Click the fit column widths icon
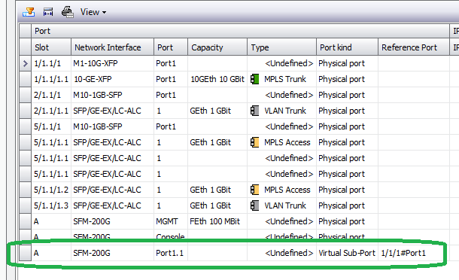This screenshot has width=459, height=280. pos(48,12)
